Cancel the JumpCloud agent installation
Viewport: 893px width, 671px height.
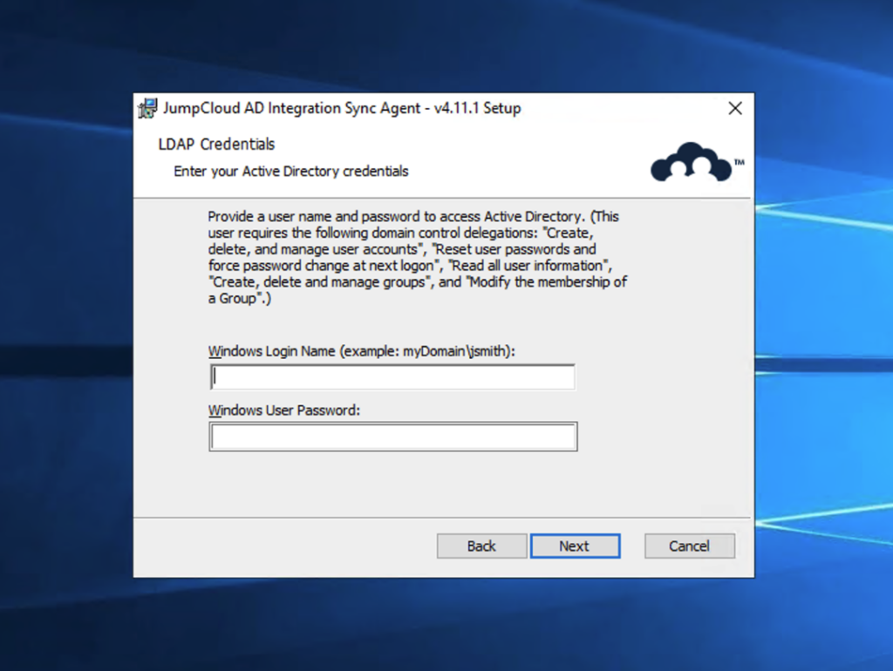pos(689,546)
